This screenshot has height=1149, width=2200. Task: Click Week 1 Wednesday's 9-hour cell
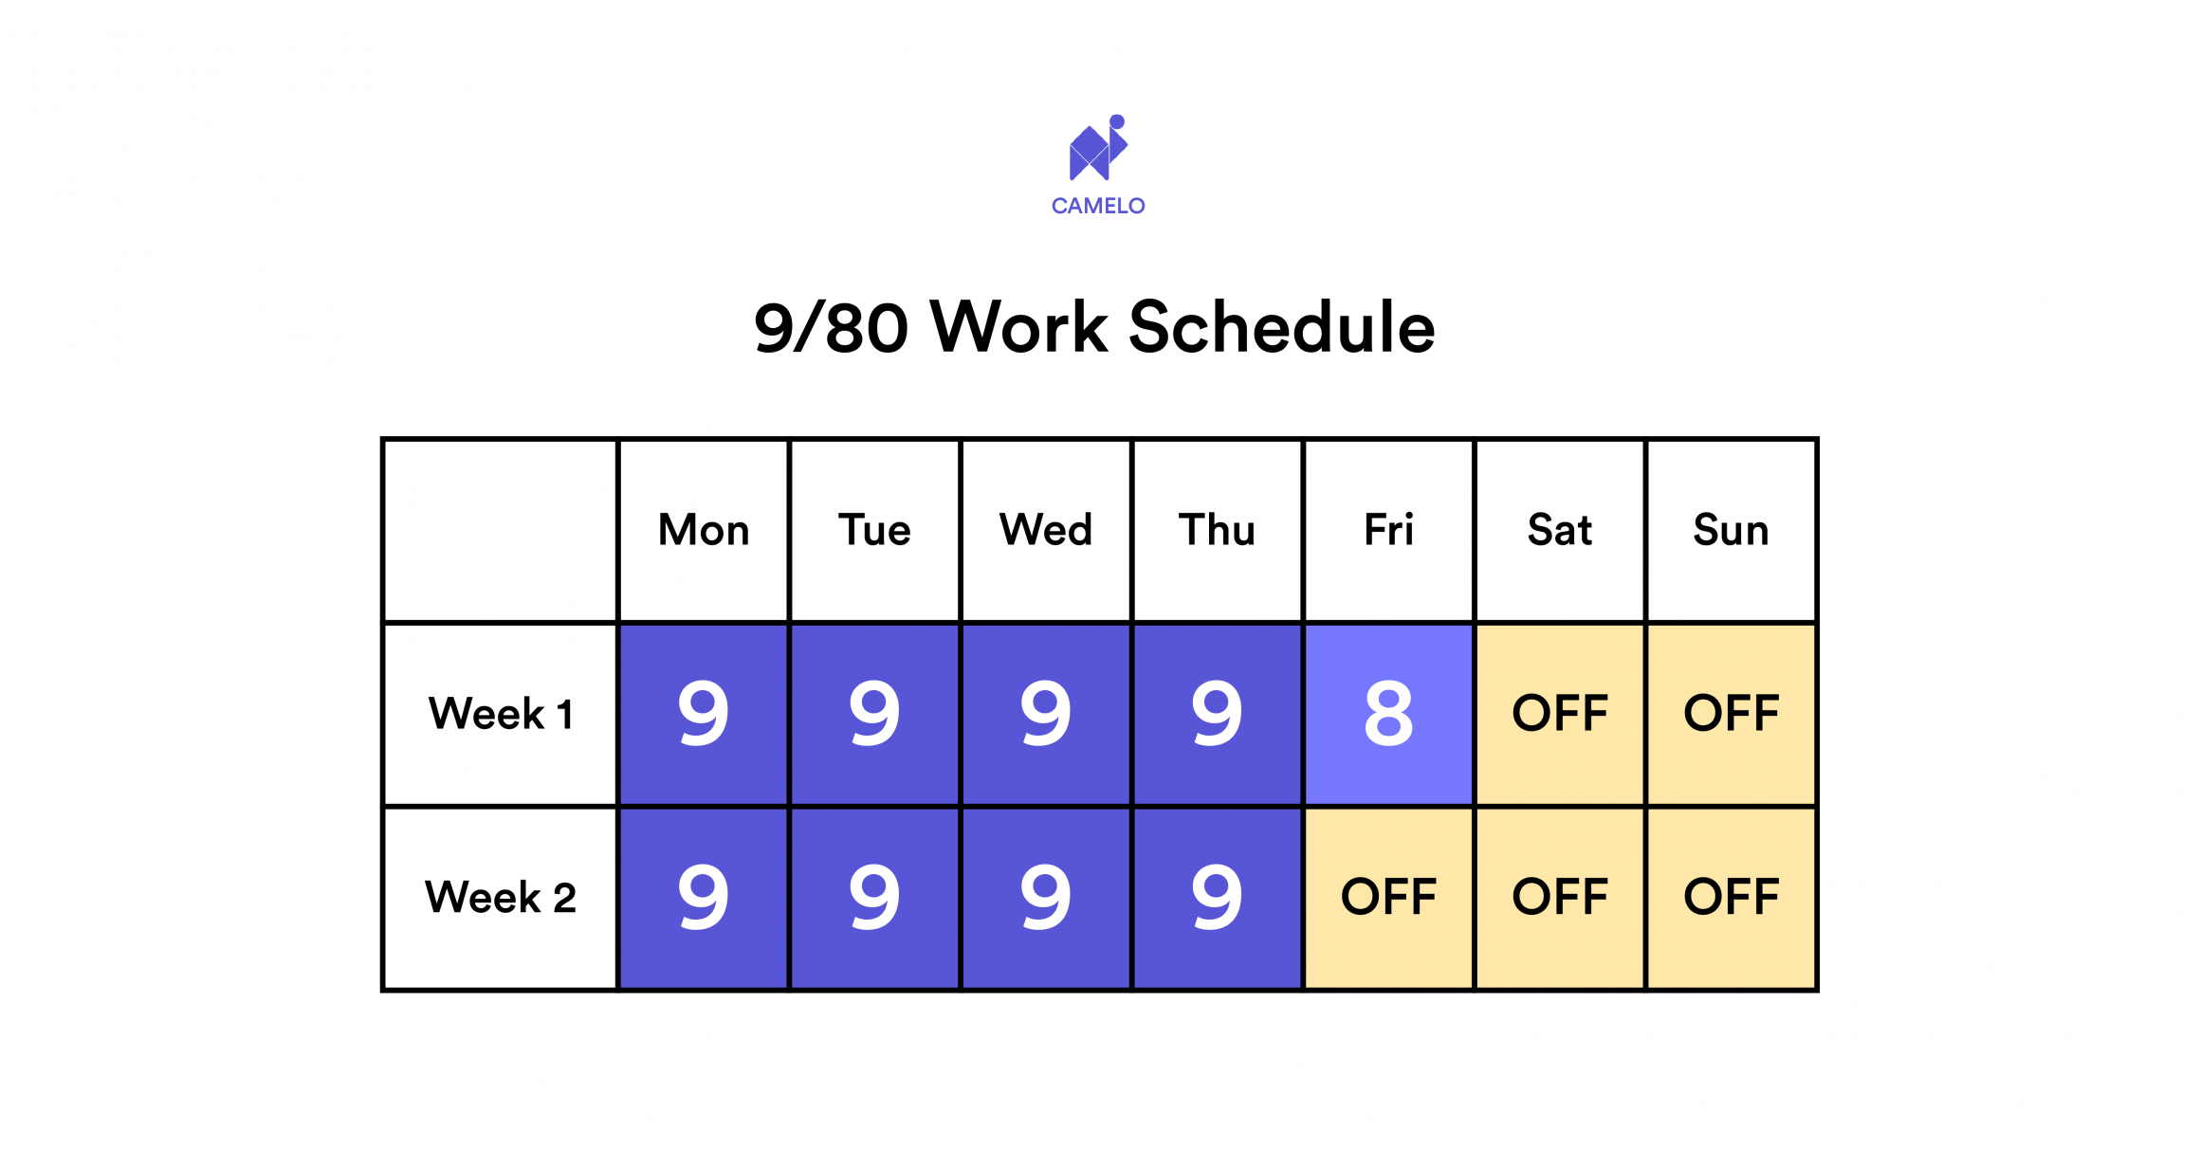[1046, 714]
